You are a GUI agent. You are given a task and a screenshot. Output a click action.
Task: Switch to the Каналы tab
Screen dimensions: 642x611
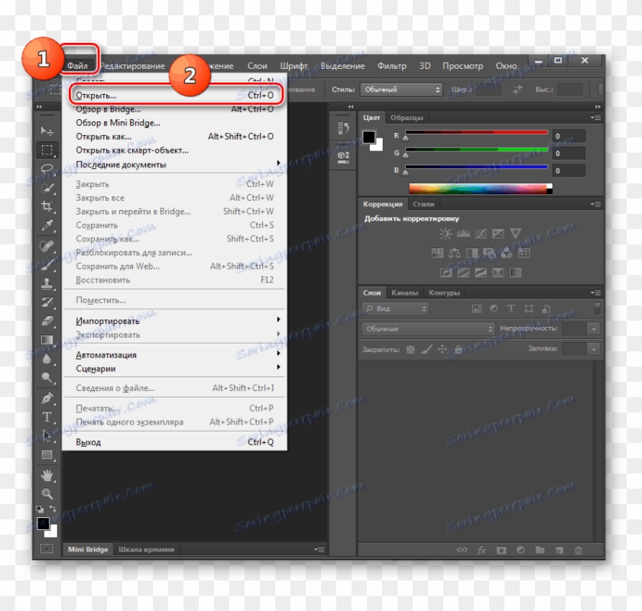(404, 293)
